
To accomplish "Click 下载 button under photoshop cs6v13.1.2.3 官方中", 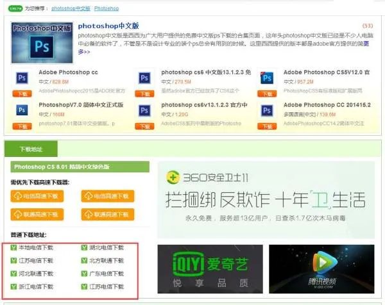I will coord(144,126).
